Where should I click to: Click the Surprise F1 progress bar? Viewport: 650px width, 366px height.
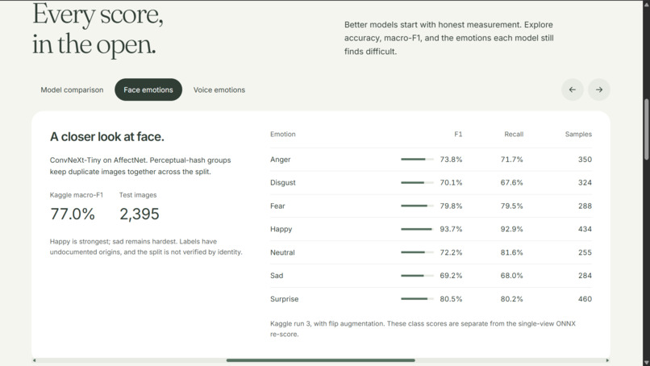coord(417,299)
